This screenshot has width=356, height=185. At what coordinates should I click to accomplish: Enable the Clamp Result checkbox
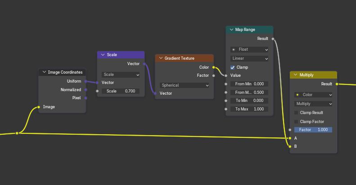296,113
